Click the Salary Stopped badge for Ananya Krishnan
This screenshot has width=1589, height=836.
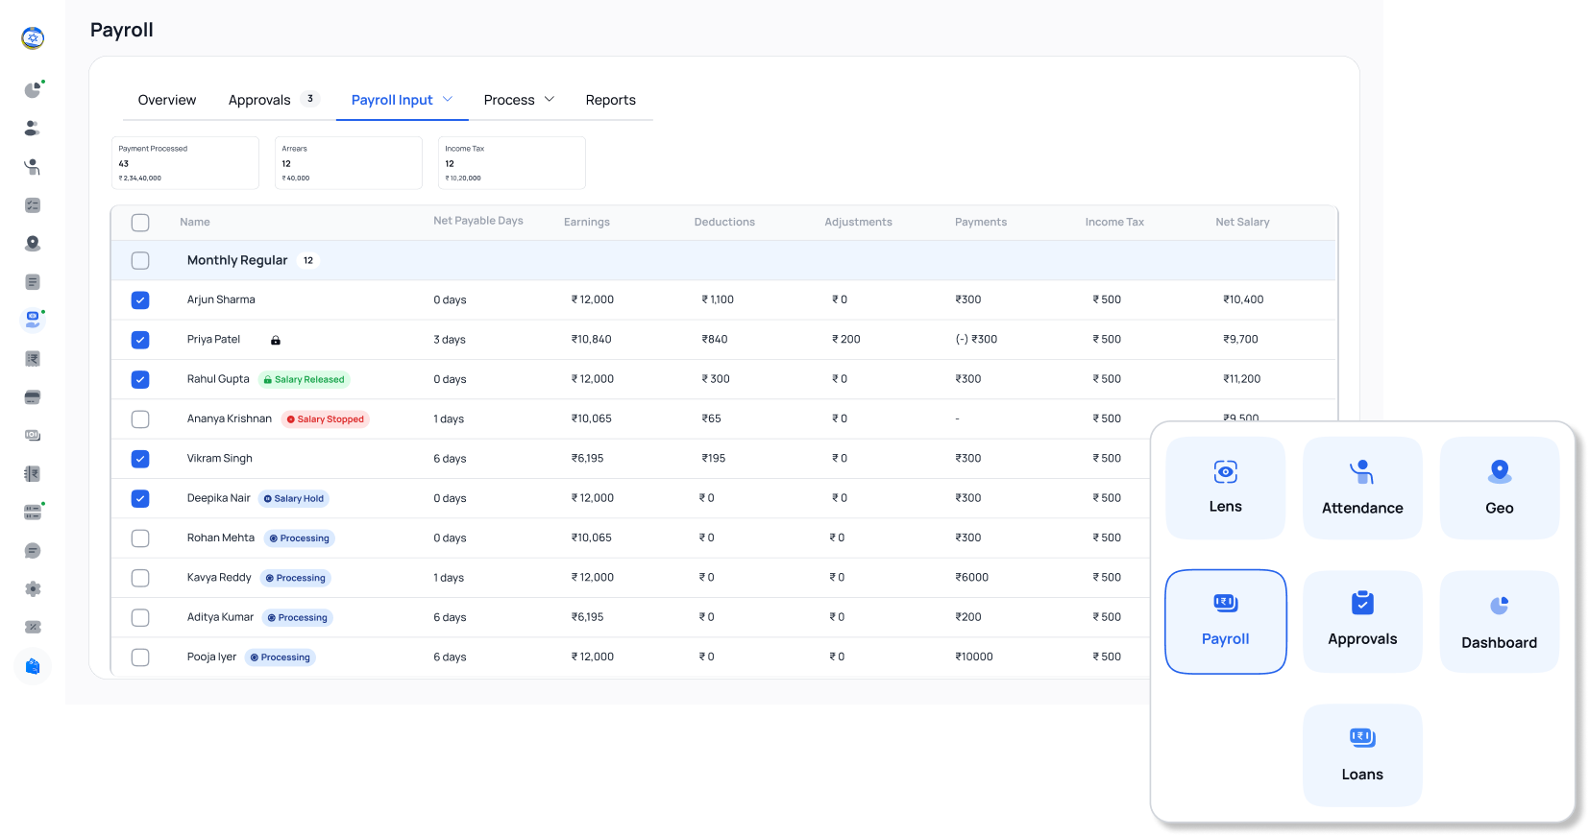[326, 419]
